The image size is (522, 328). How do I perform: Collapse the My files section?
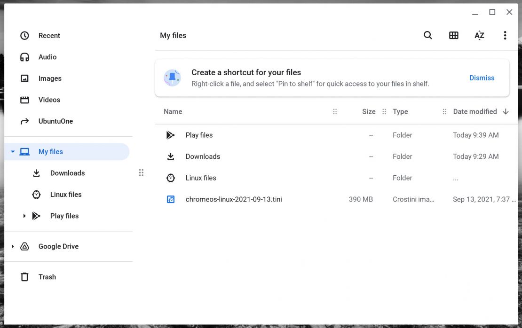pos(12,151)
